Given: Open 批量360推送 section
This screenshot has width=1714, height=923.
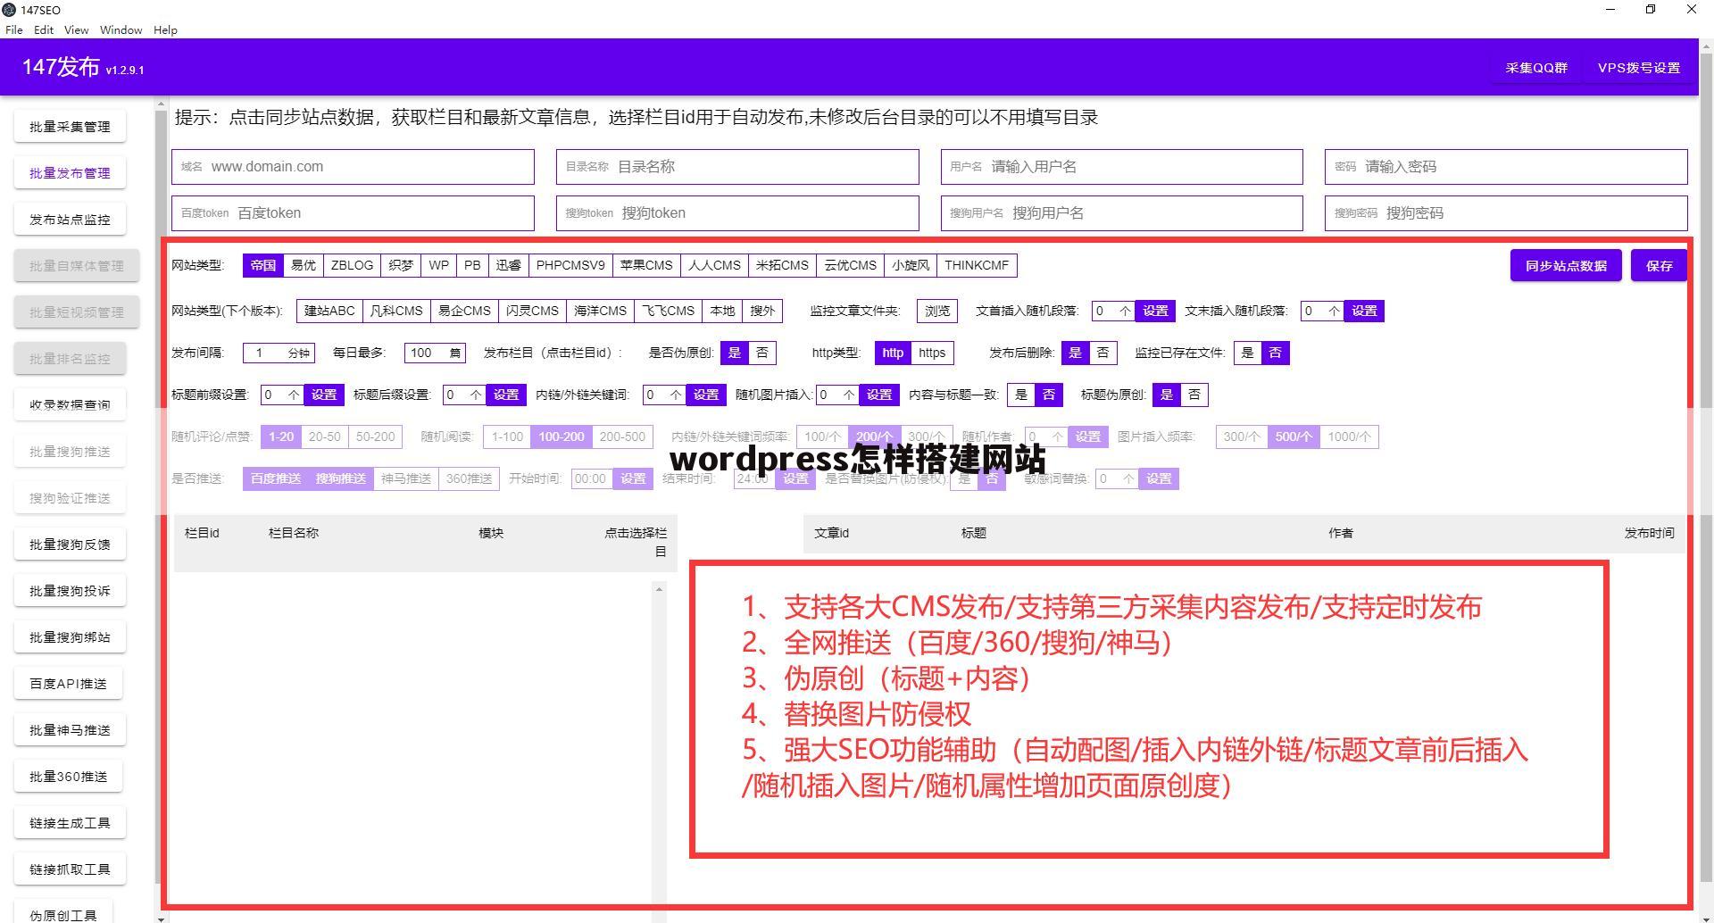Looking at the screenshot, I should click(68, 777).
